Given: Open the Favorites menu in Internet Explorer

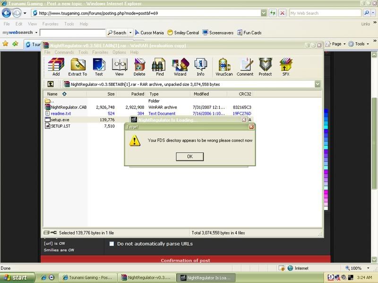Looking at the screenshot, I should click(51, 24).
